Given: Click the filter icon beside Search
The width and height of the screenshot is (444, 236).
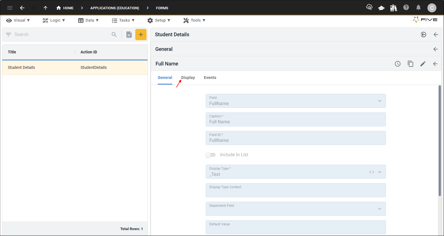Looking at the screenshot, I should (x=8, y=34).
